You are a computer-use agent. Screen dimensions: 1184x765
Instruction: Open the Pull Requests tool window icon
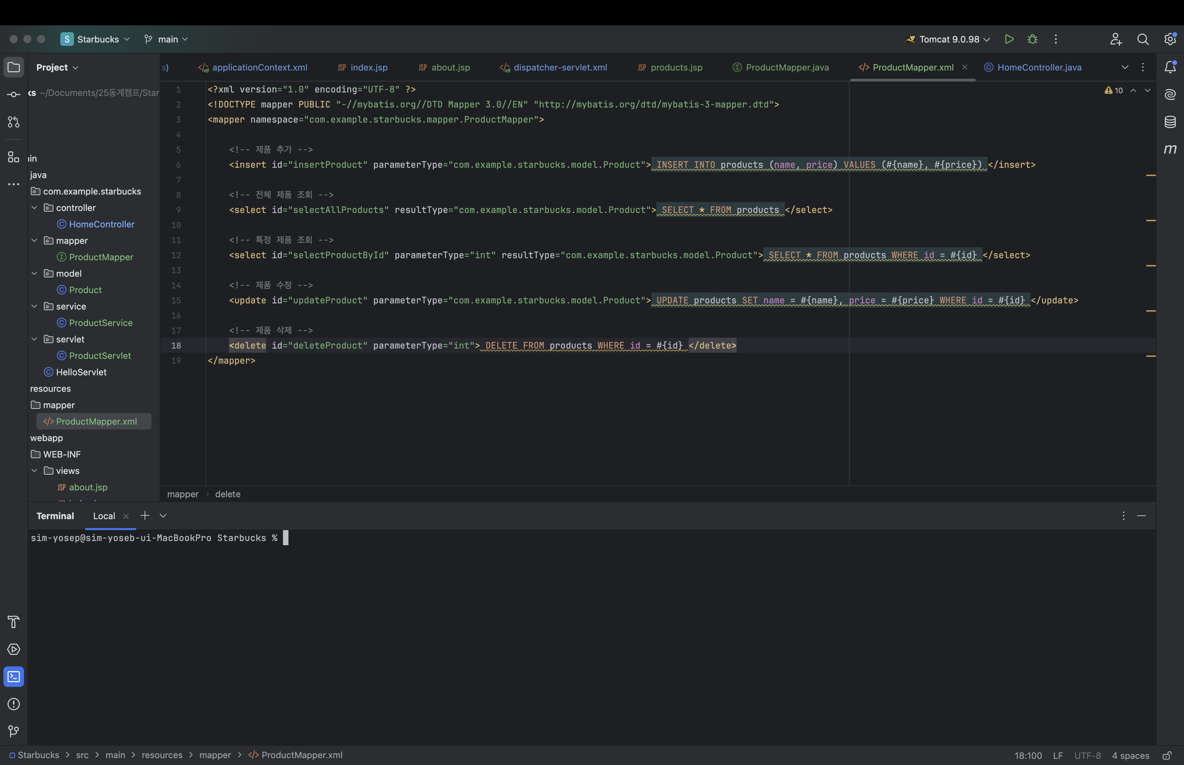[13, 122]
